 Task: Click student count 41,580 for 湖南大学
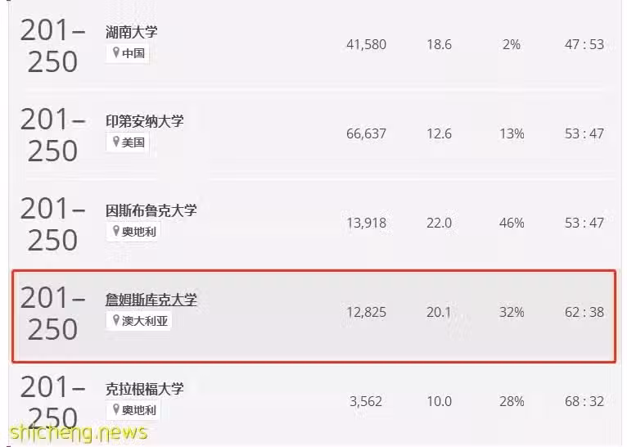coord(366,44)
